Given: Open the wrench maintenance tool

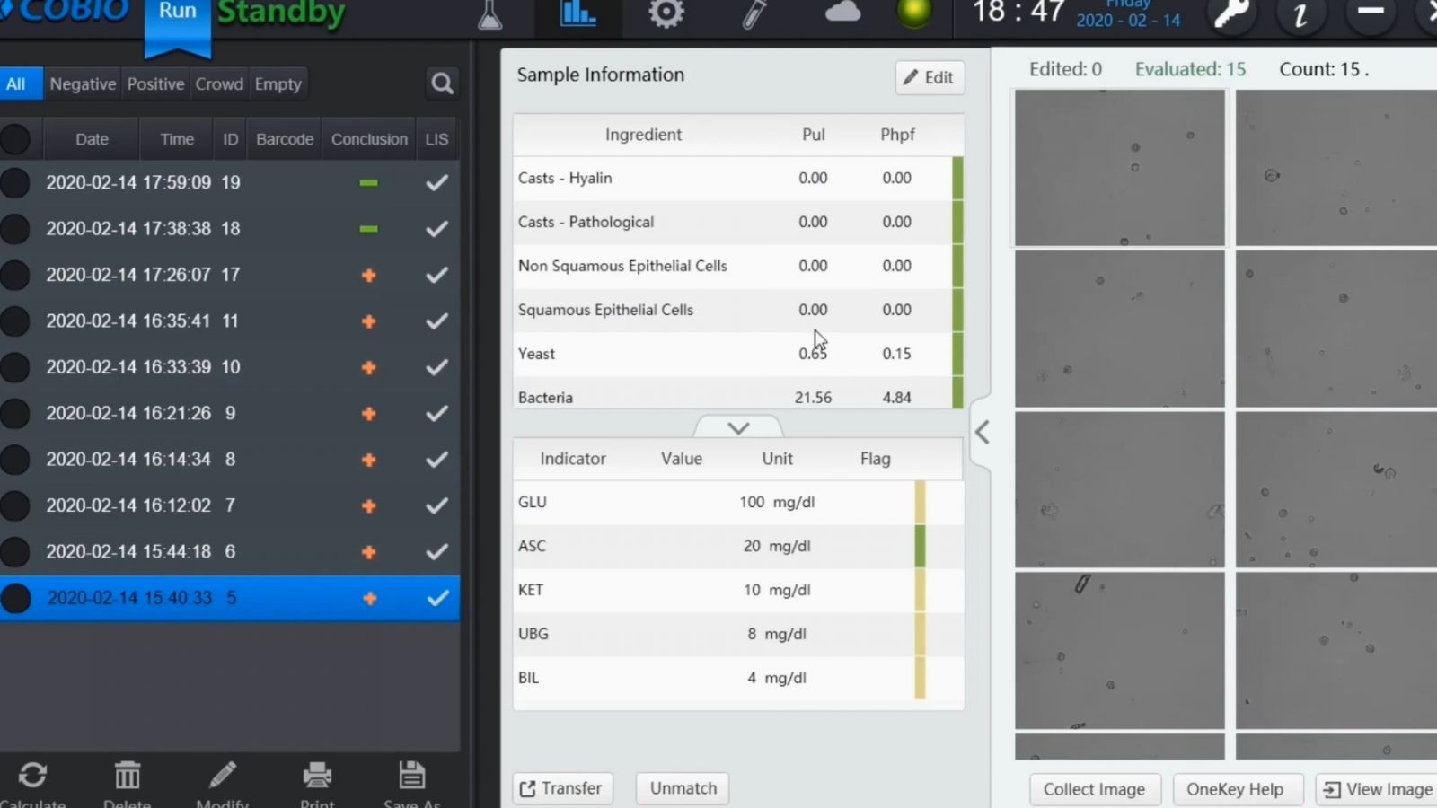Looking at the screenshot, I should (x=1230, y=13).
